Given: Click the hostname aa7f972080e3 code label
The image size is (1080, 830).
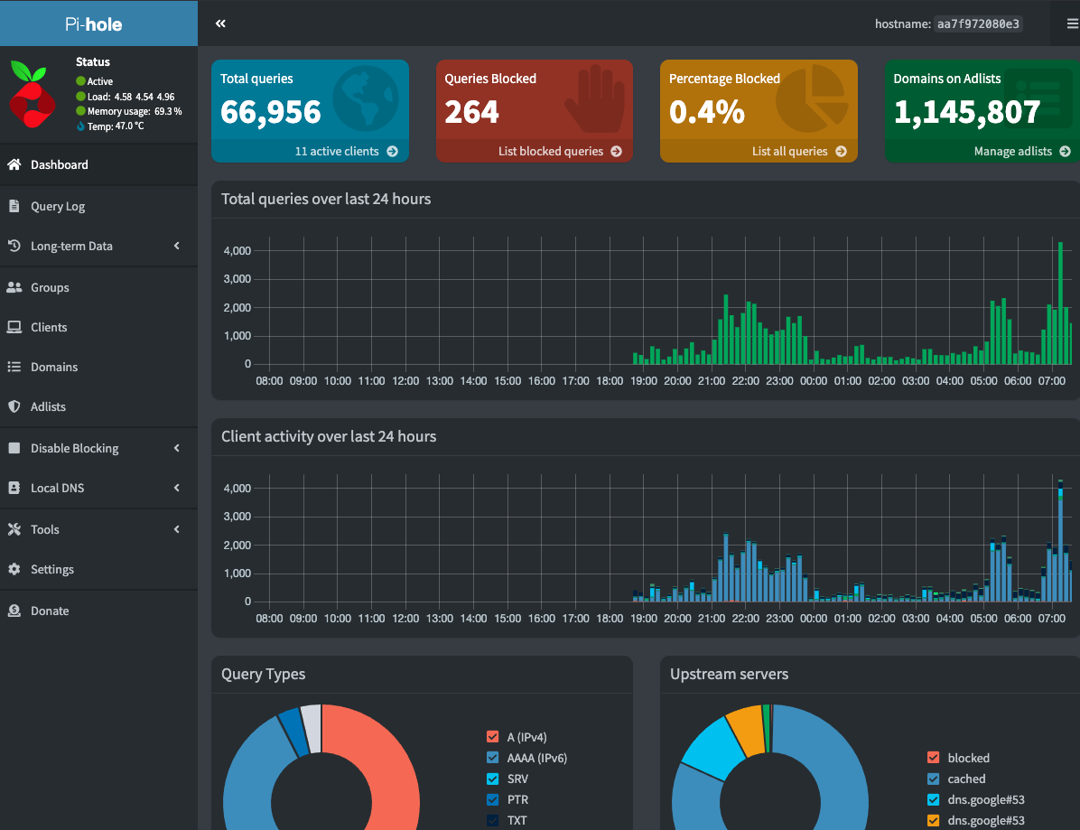Looking at the screenshot, I should point(978,24).
